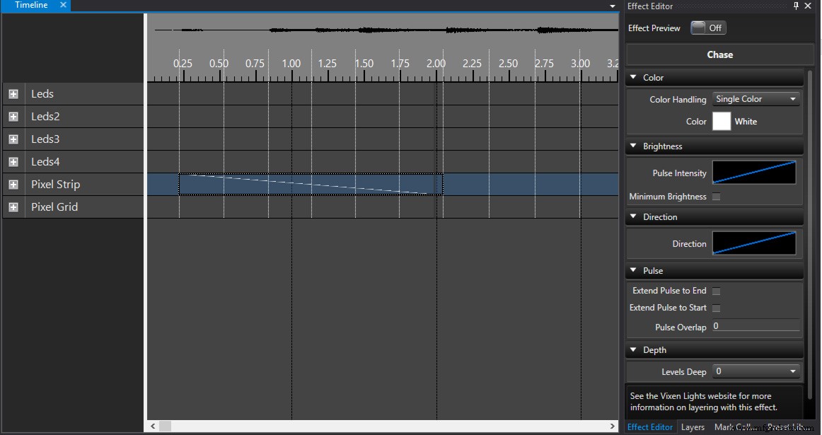822x435 pixels.
Task: Open the Color Handling dropdown
Action: pos(756,99)
